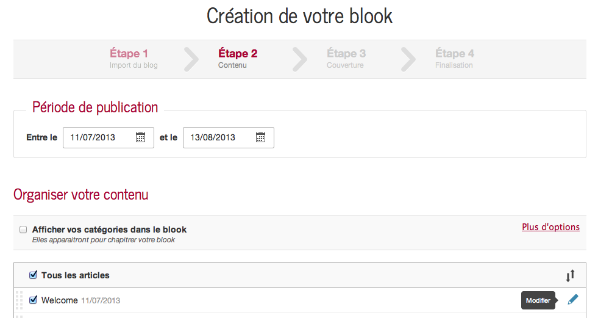This screenshot has height=318, width=598.
Task: Click the pencil edit icon for Welcome
Action: point(572,300)
